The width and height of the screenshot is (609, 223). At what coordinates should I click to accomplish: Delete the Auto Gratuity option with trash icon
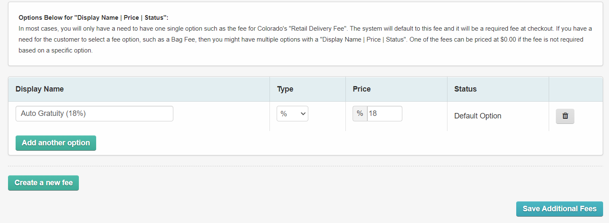pyautogui.click(x=565, y=116)
